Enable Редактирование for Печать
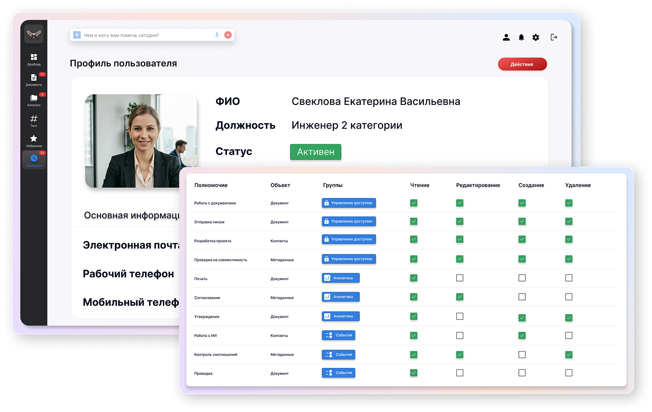The height and width of the screenshot is (412, 652). click(460, 278)
